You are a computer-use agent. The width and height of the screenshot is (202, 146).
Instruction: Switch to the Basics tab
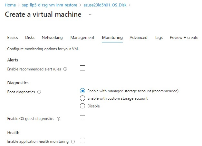pos(13,38)
